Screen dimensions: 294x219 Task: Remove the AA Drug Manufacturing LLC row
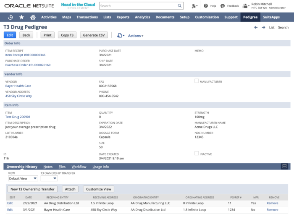[x=273, y=203]
